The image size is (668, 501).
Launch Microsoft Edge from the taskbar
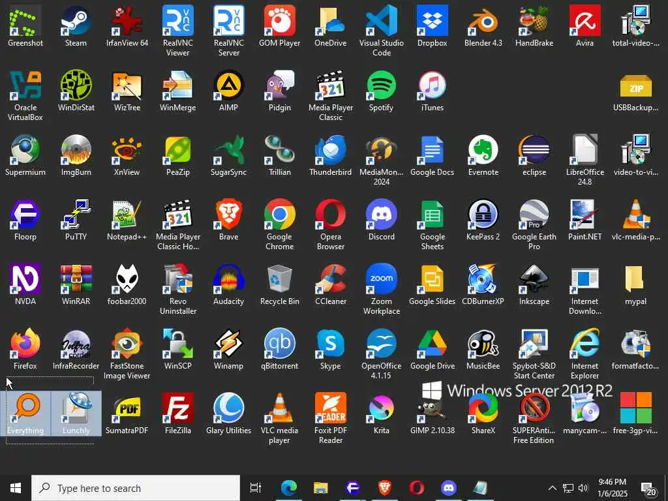click(x=288, y=488)
